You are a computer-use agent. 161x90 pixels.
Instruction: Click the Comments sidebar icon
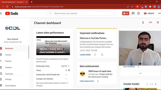pyautogui.click(x=1, y=74)
